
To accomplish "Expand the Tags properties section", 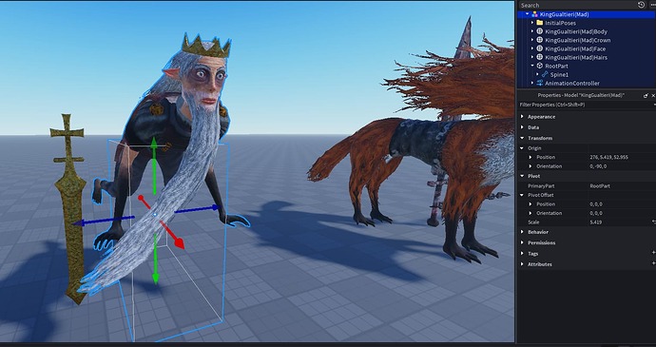I will (x=522, y=254).
